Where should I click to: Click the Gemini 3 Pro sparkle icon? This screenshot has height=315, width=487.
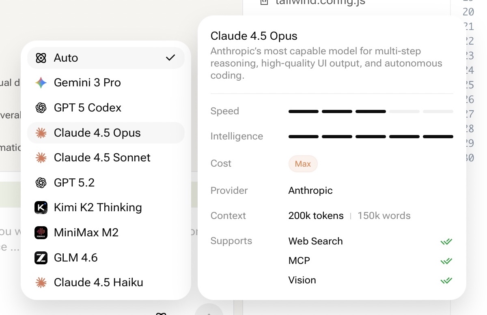(41, 83)
